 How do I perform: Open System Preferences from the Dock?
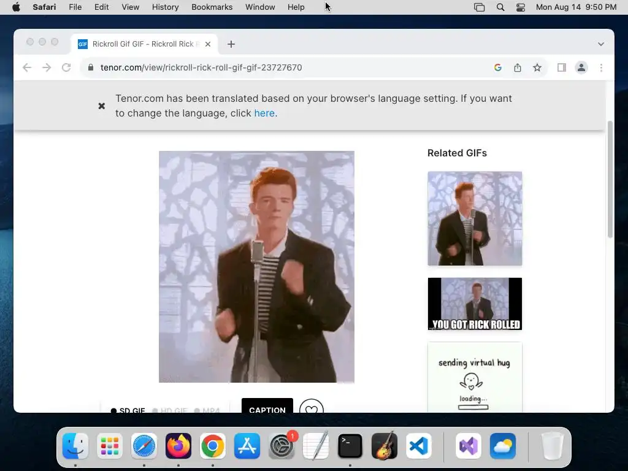[281, 446]
